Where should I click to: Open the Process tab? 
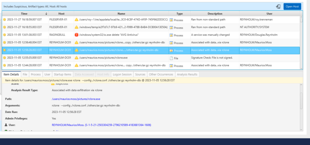click(x=36, y=74)
